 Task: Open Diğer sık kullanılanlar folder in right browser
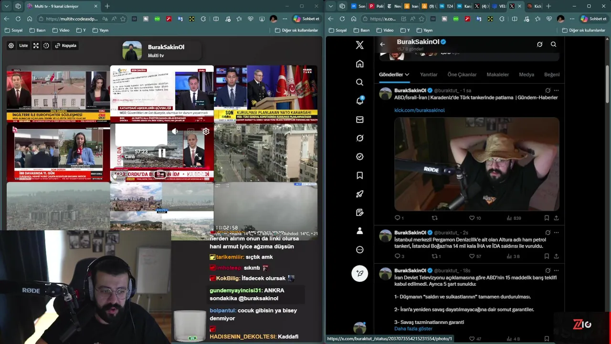pyautogui.click(x=583, y=30)
